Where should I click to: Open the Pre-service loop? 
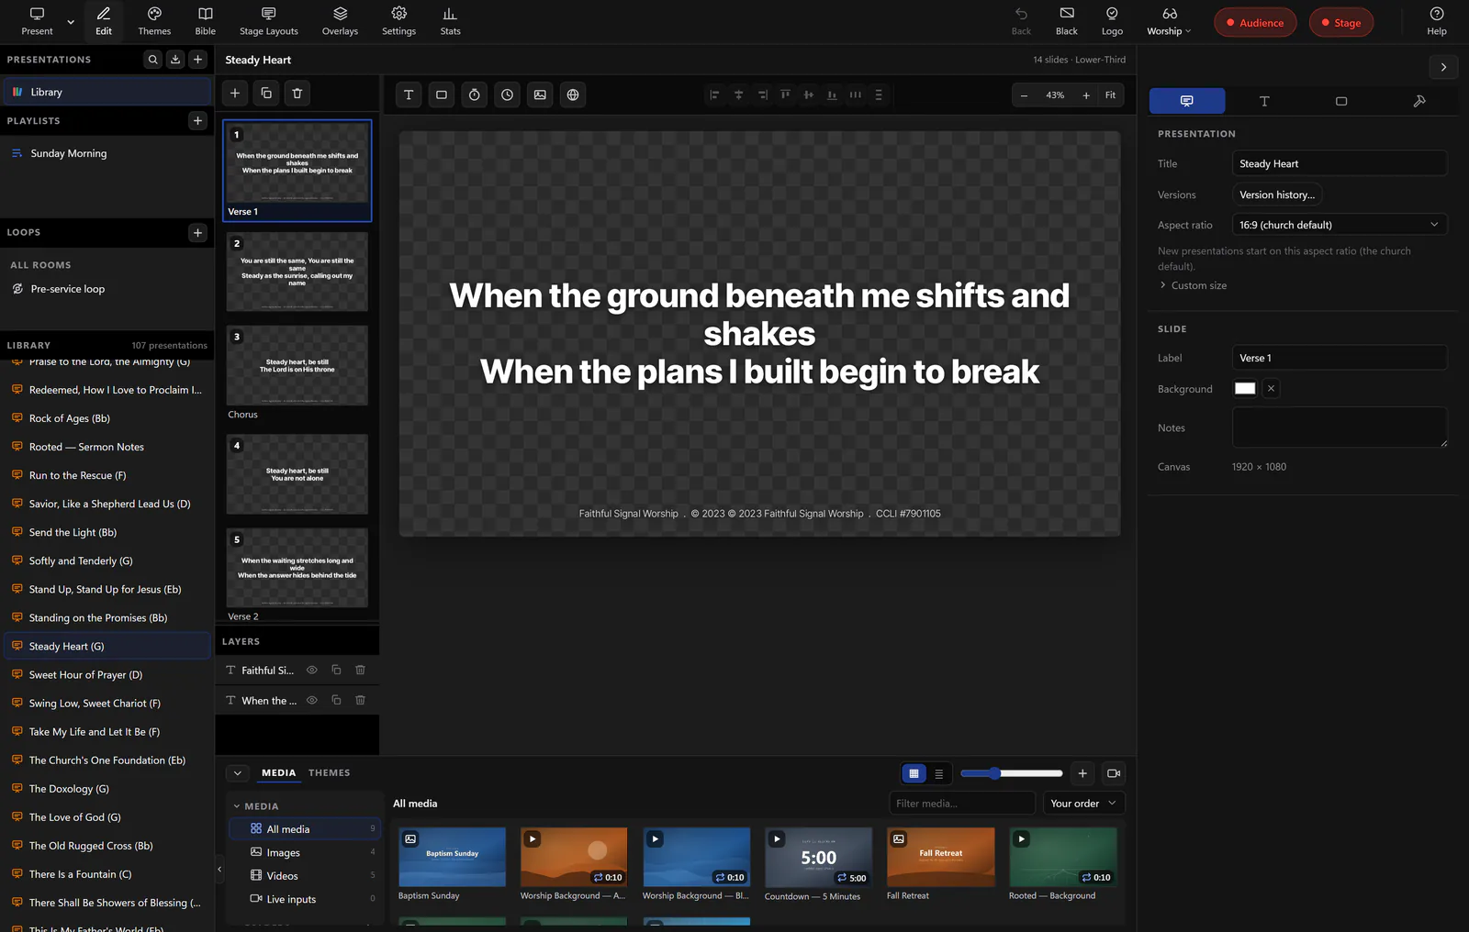pyautogui.click(x=107, y=289)
